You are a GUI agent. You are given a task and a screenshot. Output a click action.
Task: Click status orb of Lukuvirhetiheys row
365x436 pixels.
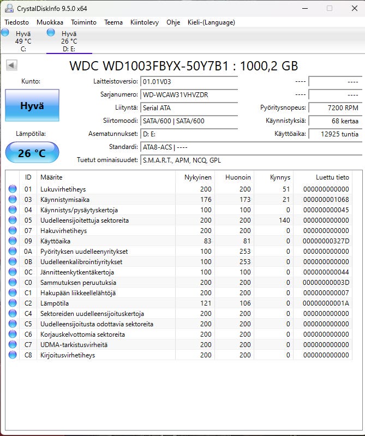[x=13, y=189]
